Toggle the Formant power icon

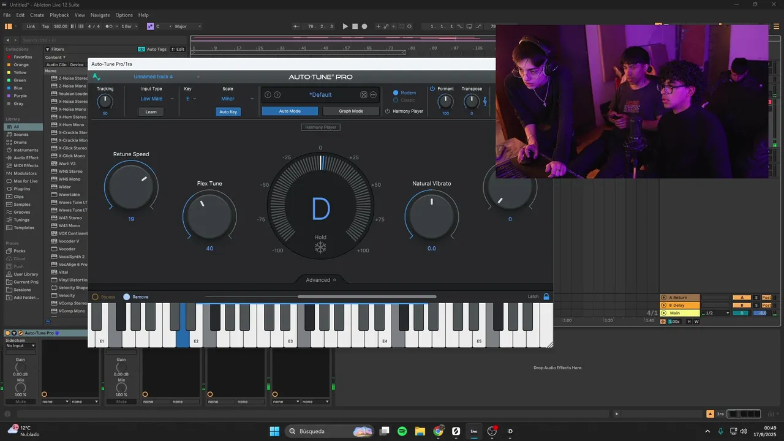(432, 89)
